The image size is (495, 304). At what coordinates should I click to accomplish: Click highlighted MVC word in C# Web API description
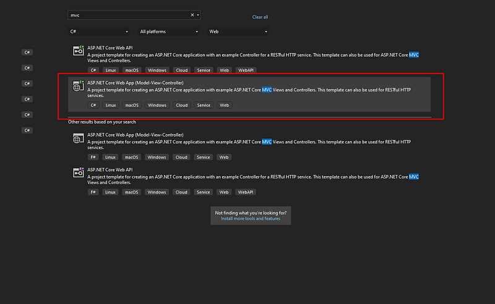pos(414,55)
